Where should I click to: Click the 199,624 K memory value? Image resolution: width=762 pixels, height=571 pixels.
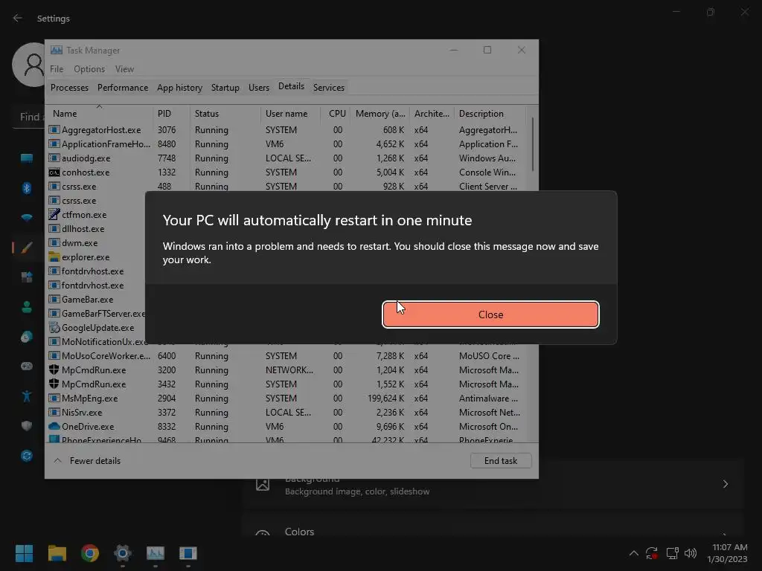tap(386, 399)
